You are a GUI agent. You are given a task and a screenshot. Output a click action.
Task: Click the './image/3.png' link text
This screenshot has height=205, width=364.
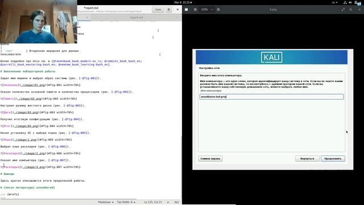click(x=34, y=167)
